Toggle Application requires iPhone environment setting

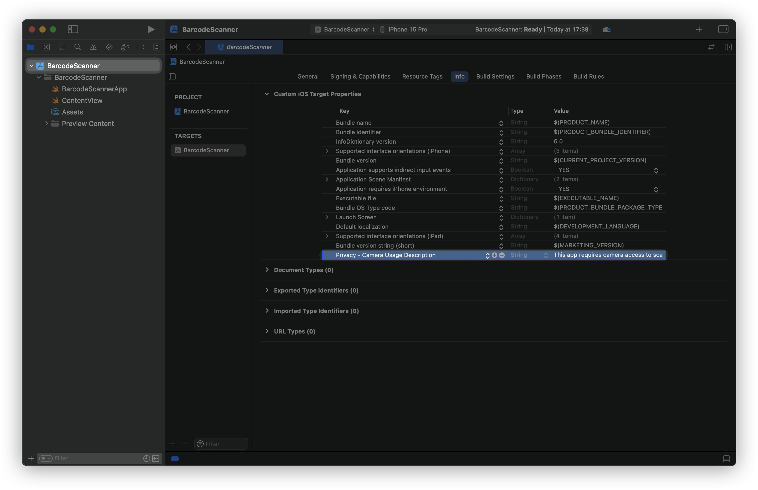pos(656,189)
